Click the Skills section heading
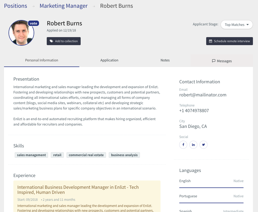This screenshot has width=258, height=212. click(x=19, y=146)
